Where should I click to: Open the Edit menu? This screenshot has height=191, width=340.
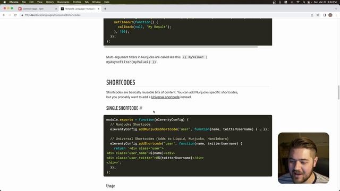point(31,2)
